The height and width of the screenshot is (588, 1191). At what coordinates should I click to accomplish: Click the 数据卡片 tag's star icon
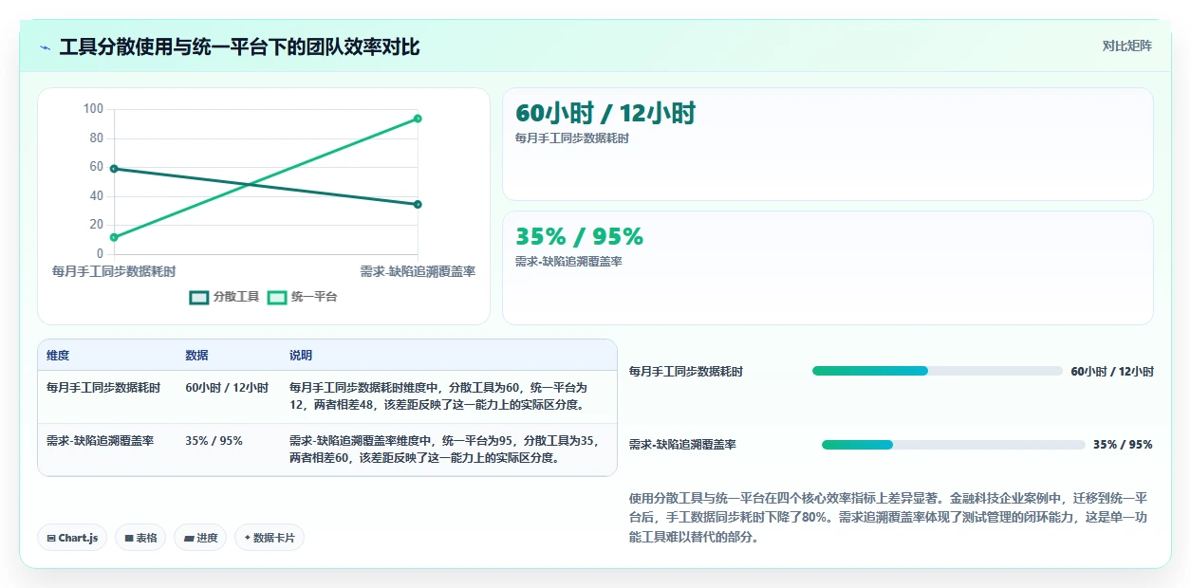(x=247, y=538)
